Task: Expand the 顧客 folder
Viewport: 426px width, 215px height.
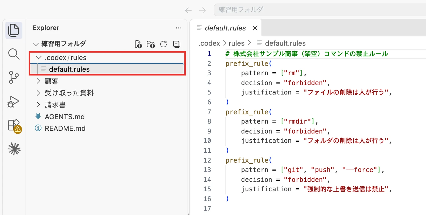Action: point(38,81)
